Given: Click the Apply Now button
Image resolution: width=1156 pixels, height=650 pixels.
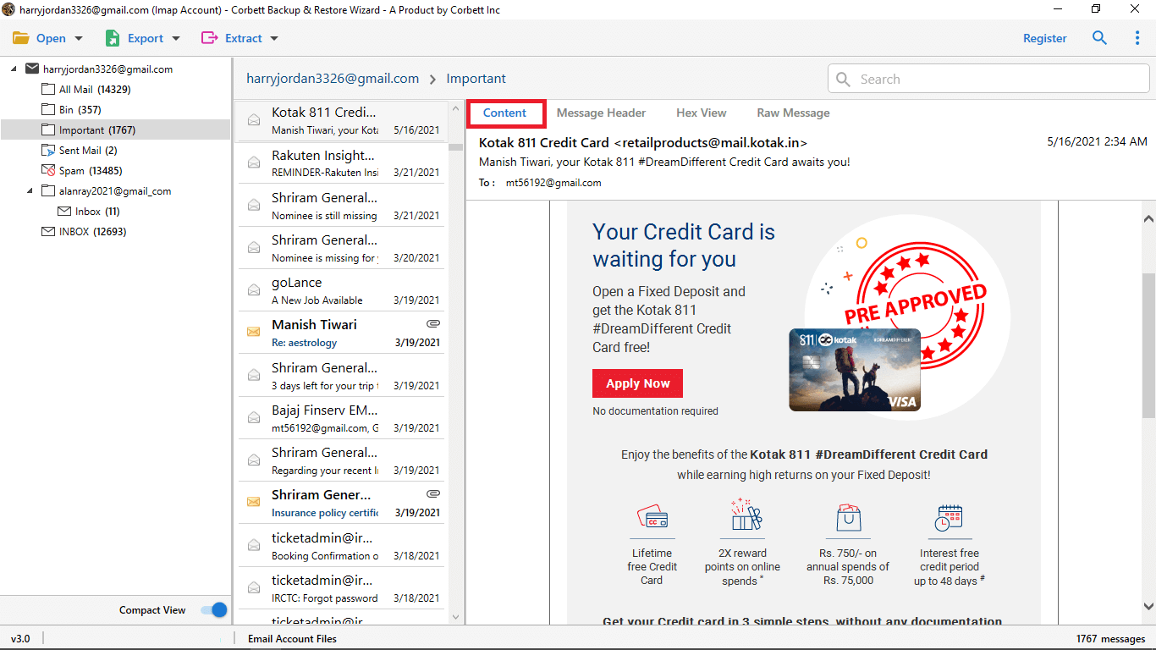Looking at the screenshot, I should [x=637, y=383].
